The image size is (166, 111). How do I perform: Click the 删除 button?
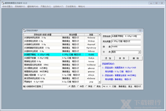pos(136,58)
